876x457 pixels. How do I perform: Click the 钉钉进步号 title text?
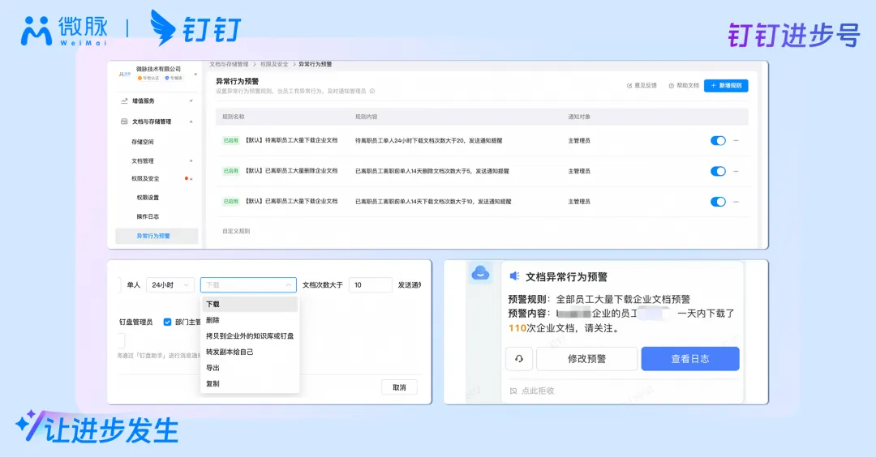click(794, 36)
